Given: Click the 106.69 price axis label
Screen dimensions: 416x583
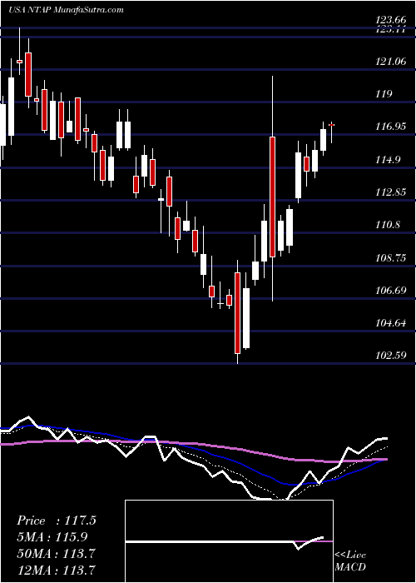Looking at the screenshot, I should click(x=391, y=291).
